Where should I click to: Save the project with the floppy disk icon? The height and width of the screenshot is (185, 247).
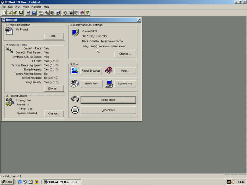21,13
